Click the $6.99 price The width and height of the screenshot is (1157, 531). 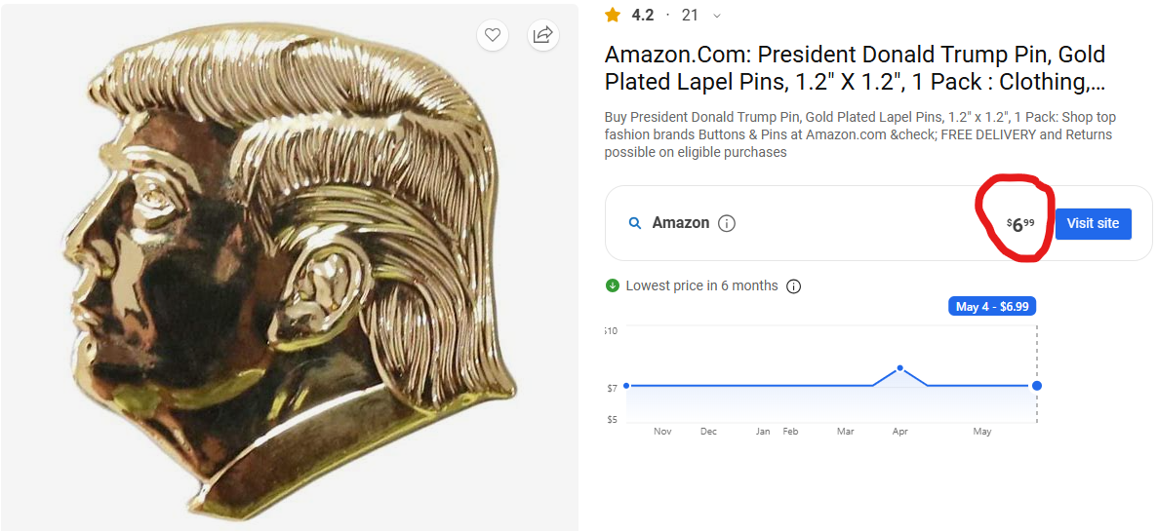pos(1020,224)
